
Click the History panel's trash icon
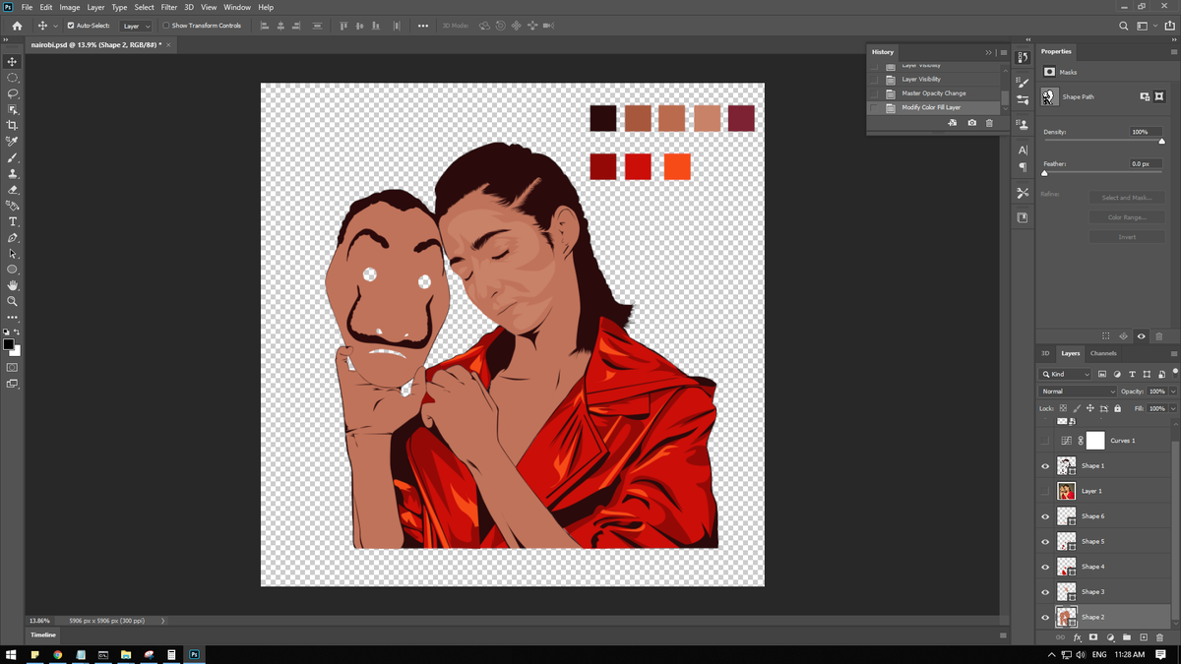(x=990, y=123)
